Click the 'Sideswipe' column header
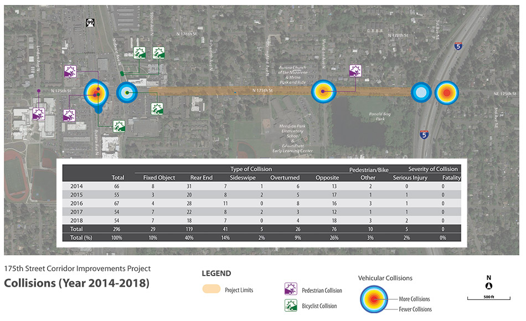Image resolution: width=526 pixels, height=321 pixels. (x=243, y=177)
